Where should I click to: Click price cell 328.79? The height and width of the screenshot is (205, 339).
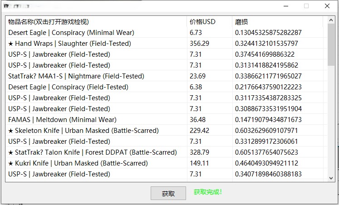point(199,152)
